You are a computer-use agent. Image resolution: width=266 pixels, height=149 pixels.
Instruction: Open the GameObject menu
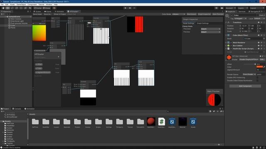click(21, 5)
